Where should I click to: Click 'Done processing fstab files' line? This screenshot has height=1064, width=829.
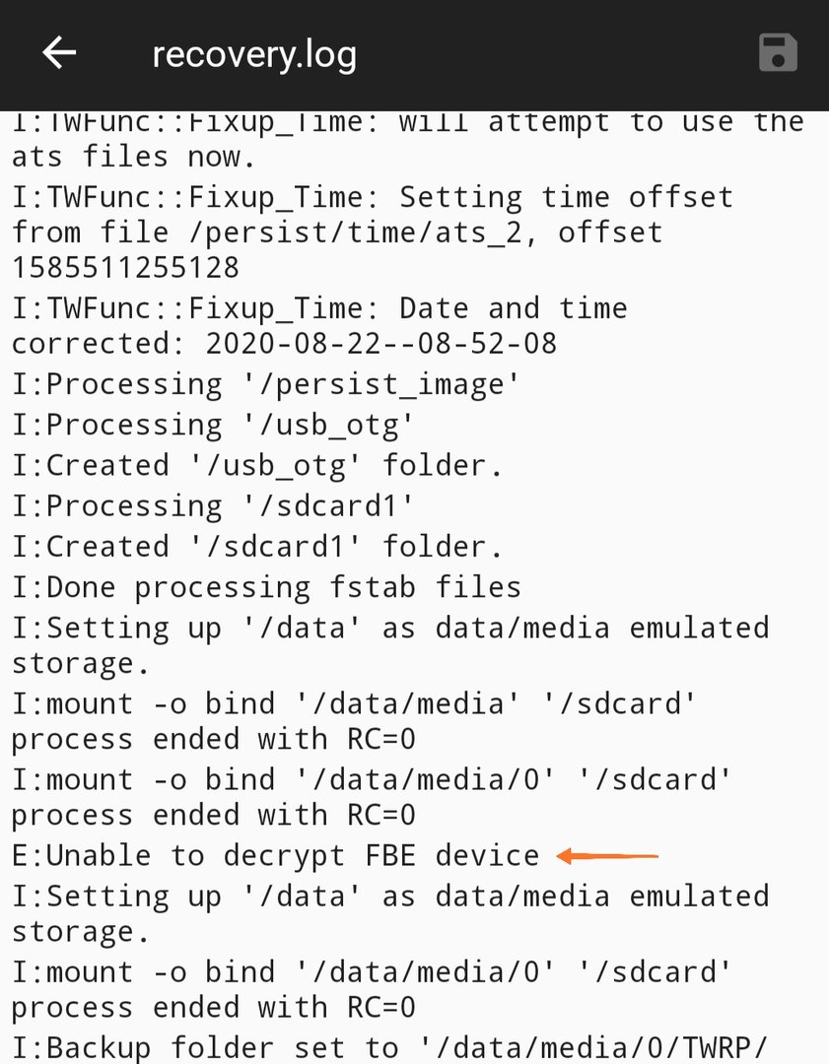[266, 587]
